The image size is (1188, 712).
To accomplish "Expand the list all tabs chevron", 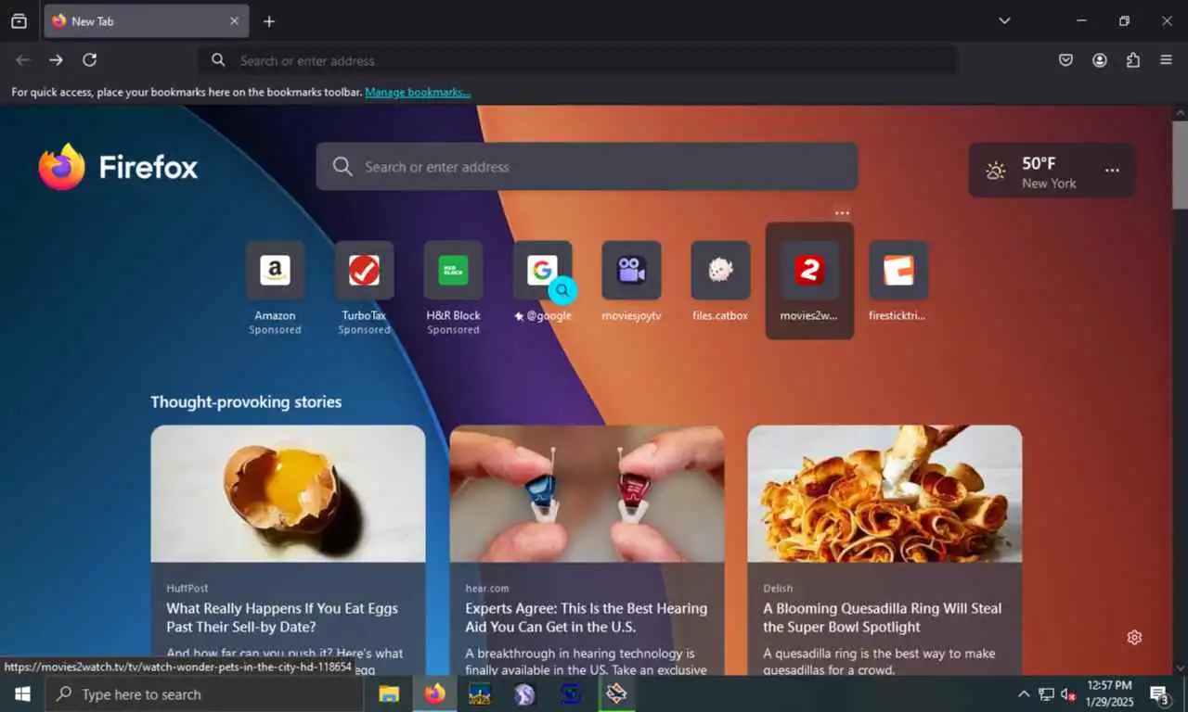I will click(x=1004, y=20).
